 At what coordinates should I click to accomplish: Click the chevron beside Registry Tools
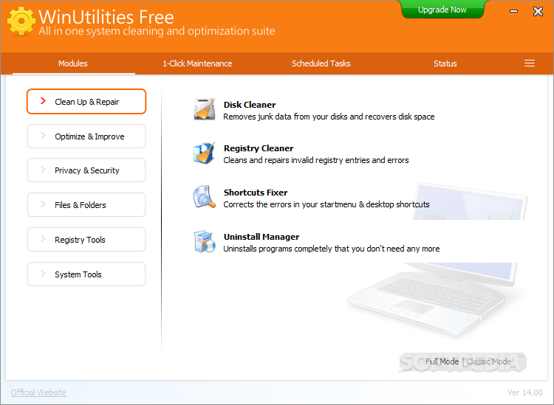tap(43, 239)
